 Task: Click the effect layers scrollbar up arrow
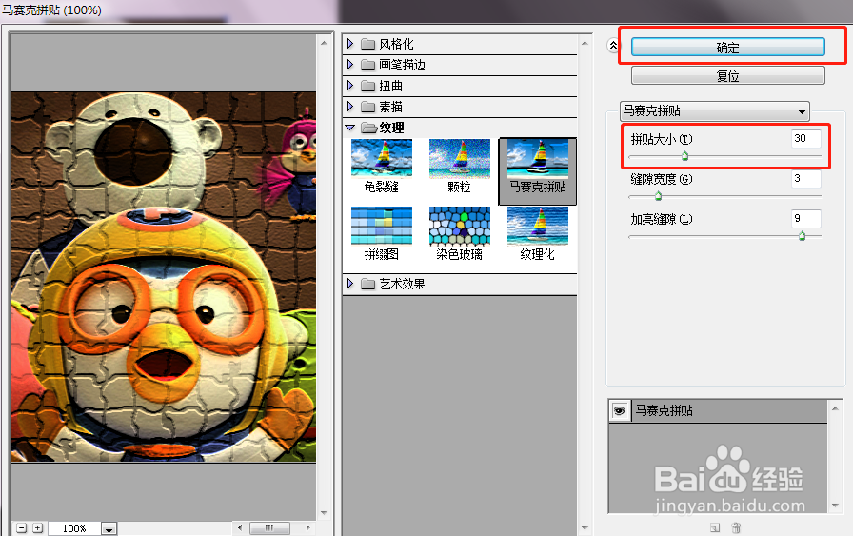pyautogui.click(x=835, y=407)
